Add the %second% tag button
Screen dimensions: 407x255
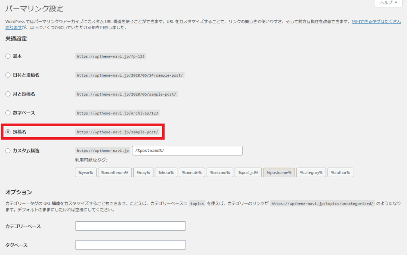click(220, 173)
